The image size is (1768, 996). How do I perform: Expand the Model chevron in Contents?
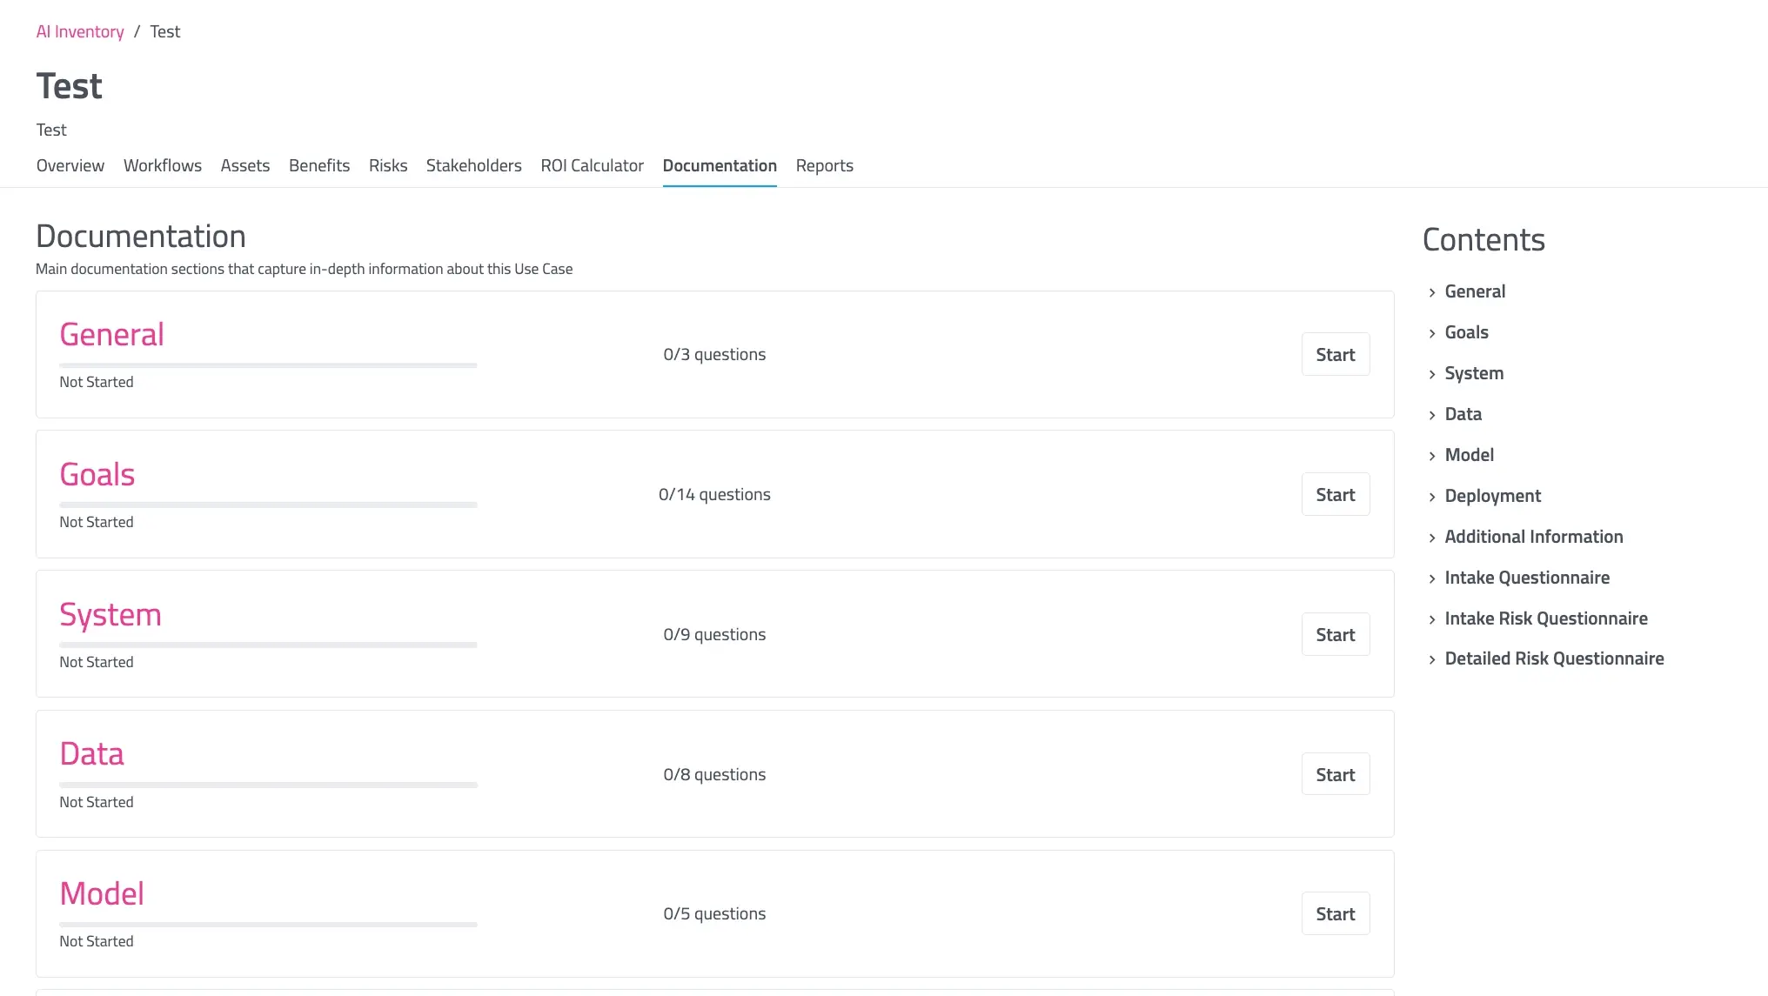point(1432,456)
